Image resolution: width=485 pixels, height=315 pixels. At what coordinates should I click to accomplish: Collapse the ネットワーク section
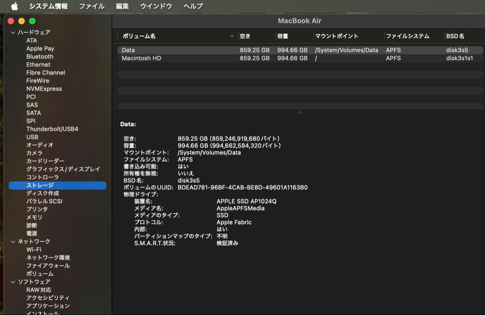[x=13, y=242]
